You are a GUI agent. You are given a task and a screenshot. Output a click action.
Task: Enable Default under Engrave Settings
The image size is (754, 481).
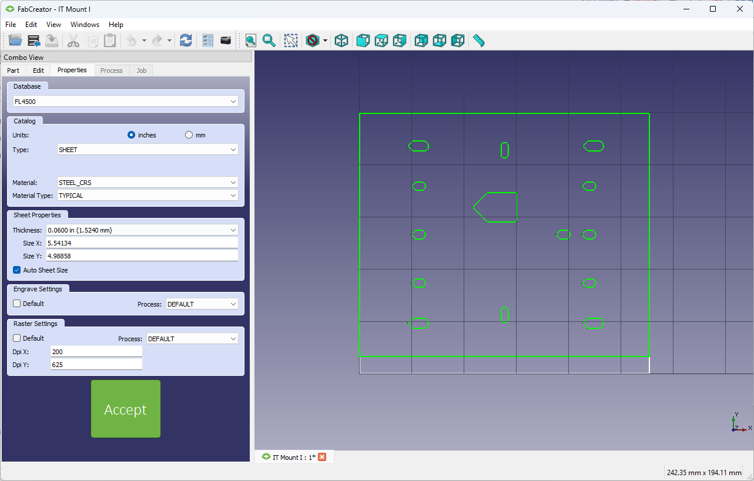[17, 304]
